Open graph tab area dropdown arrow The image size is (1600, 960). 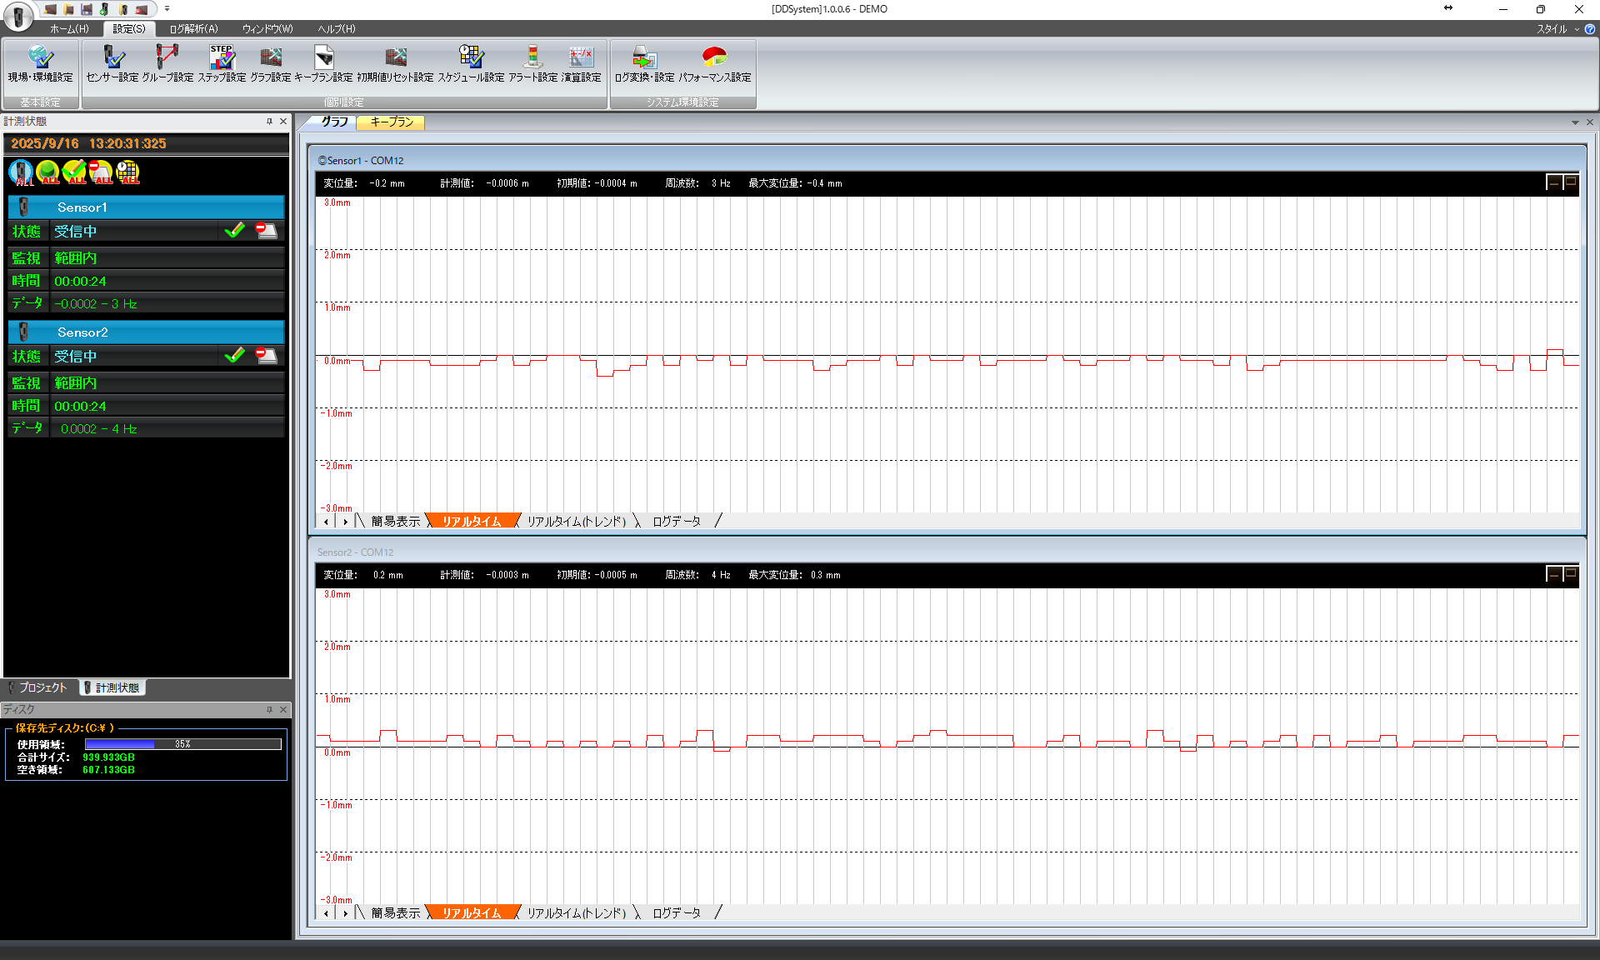click(x=1575, y=122)
